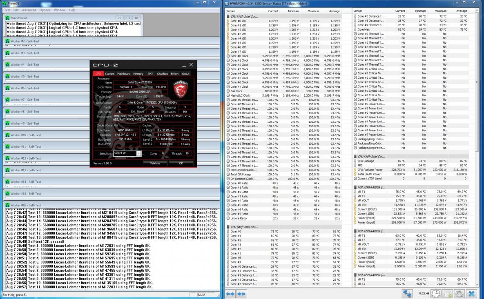Collapse first MSI X299 RAIDER sensor group

coord(355,187)
